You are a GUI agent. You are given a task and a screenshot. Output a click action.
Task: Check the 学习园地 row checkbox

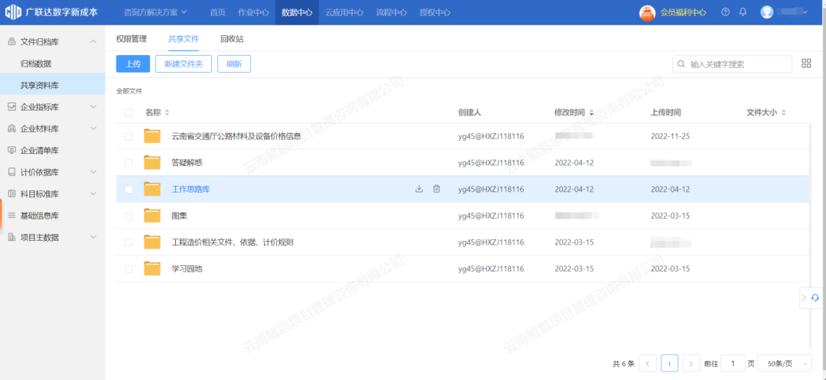coord(129,269)
